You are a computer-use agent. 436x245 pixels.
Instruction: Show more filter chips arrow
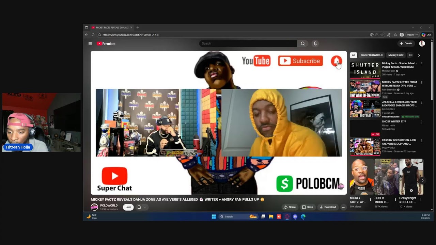coord(419,55)
